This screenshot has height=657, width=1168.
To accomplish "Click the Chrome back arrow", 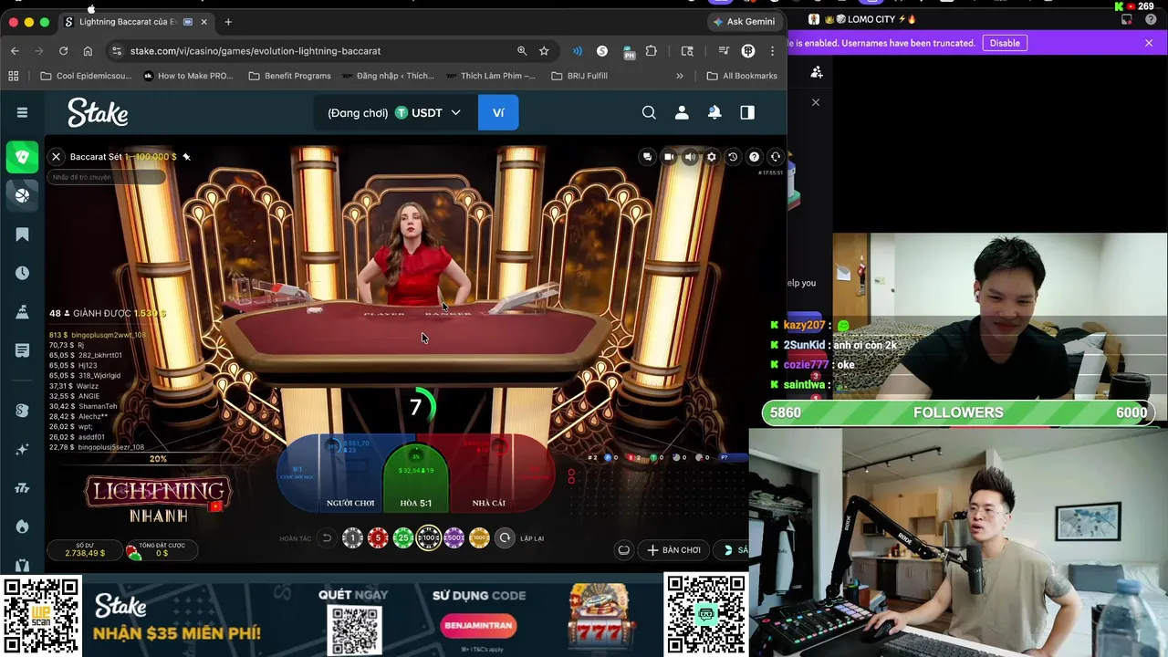I will point(15,51).
